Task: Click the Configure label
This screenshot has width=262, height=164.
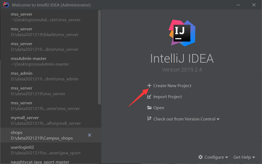Action: click(214, 157)
